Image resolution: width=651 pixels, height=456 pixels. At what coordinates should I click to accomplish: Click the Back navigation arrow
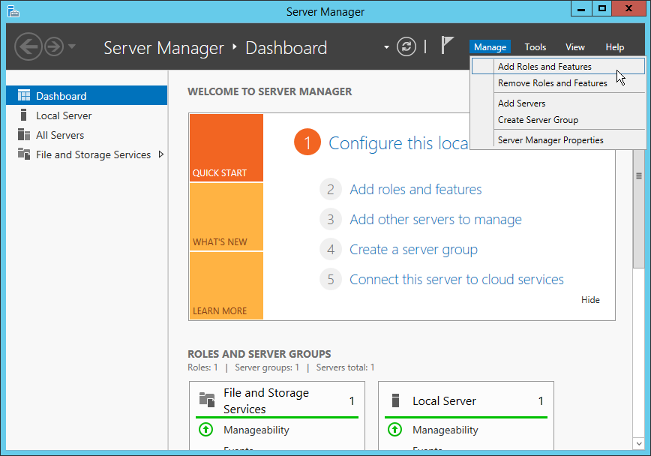pyautogui.click(x=28, y=47)
